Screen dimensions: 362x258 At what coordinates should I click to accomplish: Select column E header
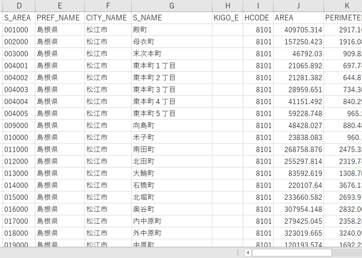(60, 6)
